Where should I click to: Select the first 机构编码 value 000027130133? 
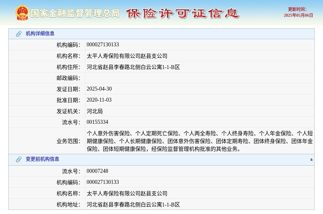click(x=103, y=45)
